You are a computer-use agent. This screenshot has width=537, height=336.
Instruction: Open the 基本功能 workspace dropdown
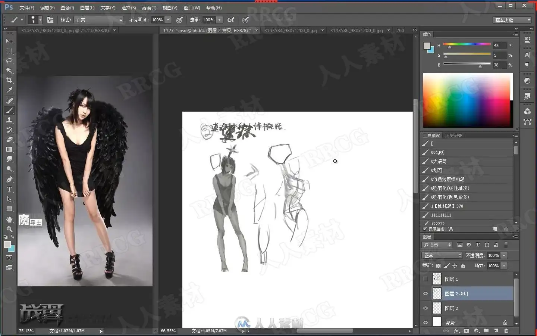tap(512, 20)
